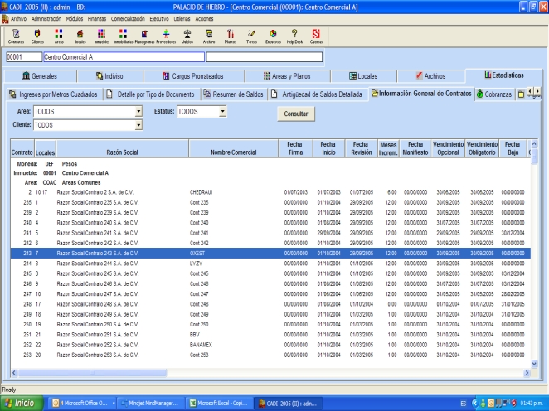Click the table's vertical scrollbar down arrow

click(x=534, y=365)
